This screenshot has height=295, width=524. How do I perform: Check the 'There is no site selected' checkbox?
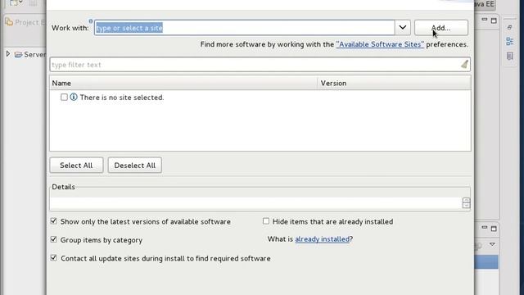64,97
